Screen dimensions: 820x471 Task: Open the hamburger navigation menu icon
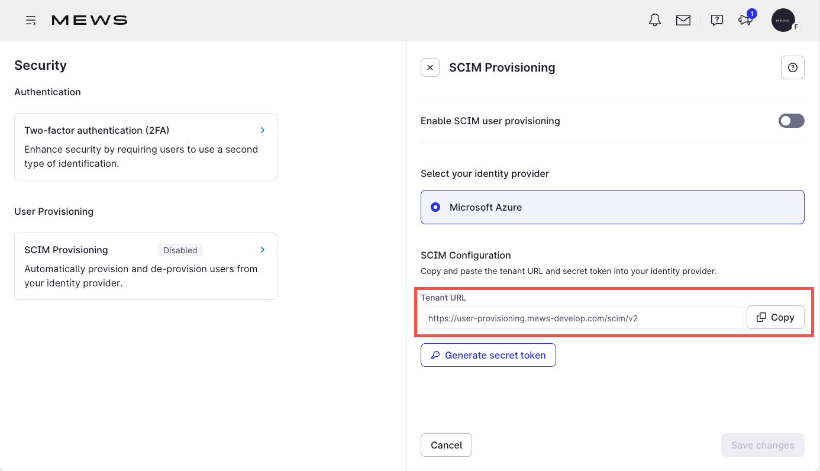click(x=31, y=21)
